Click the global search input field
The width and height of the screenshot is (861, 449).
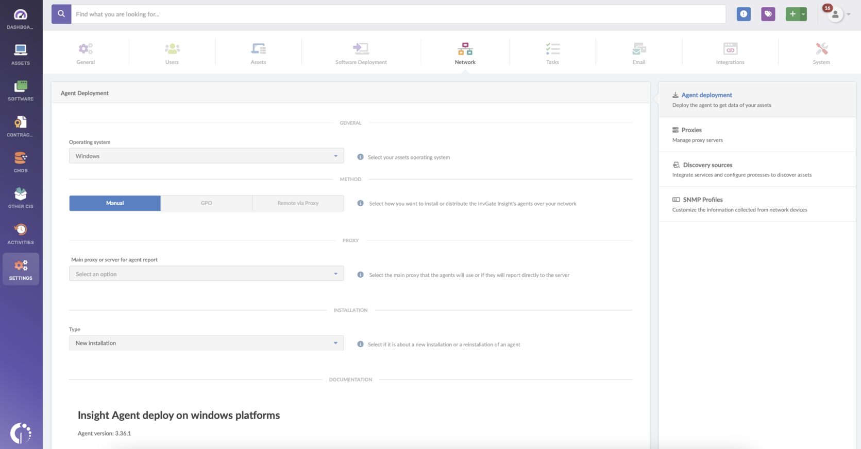[x=397, y=14]
